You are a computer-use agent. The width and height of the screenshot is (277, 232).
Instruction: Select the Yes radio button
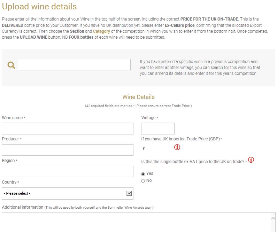tap(143, 174)
